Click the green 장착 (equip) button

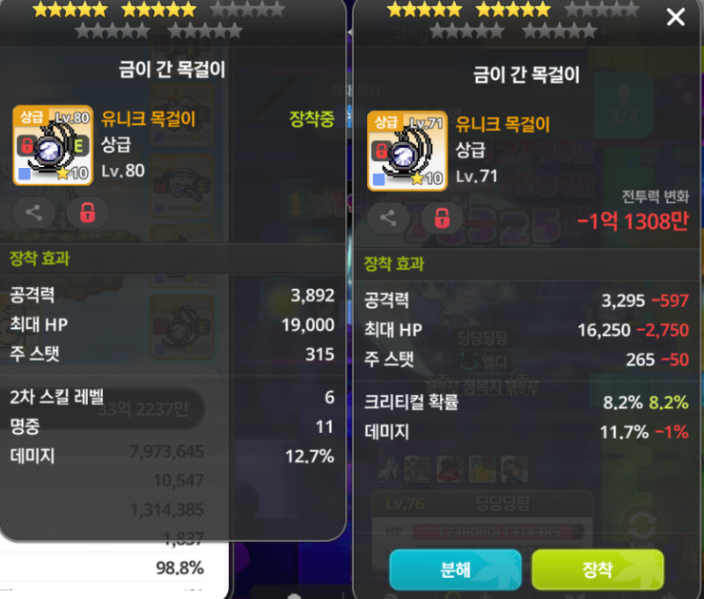point(598,569)
